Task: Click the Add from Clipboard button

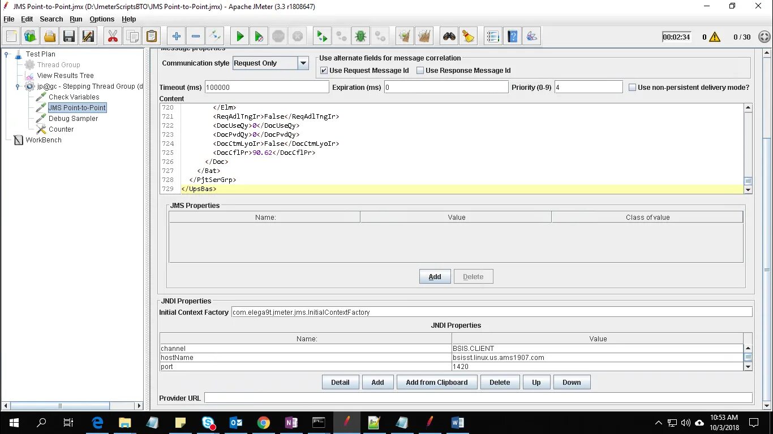Action: click(x=437, y=383)
